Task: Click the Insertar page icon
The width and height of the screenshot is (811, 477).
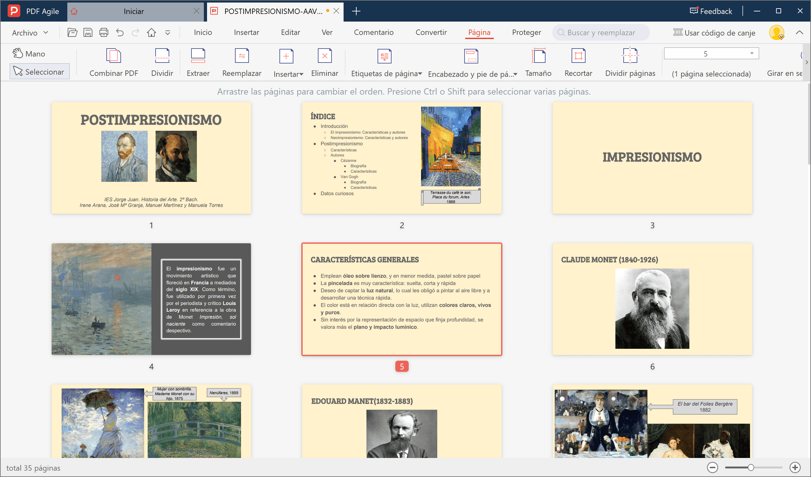Action: click(x=286, y=56)
